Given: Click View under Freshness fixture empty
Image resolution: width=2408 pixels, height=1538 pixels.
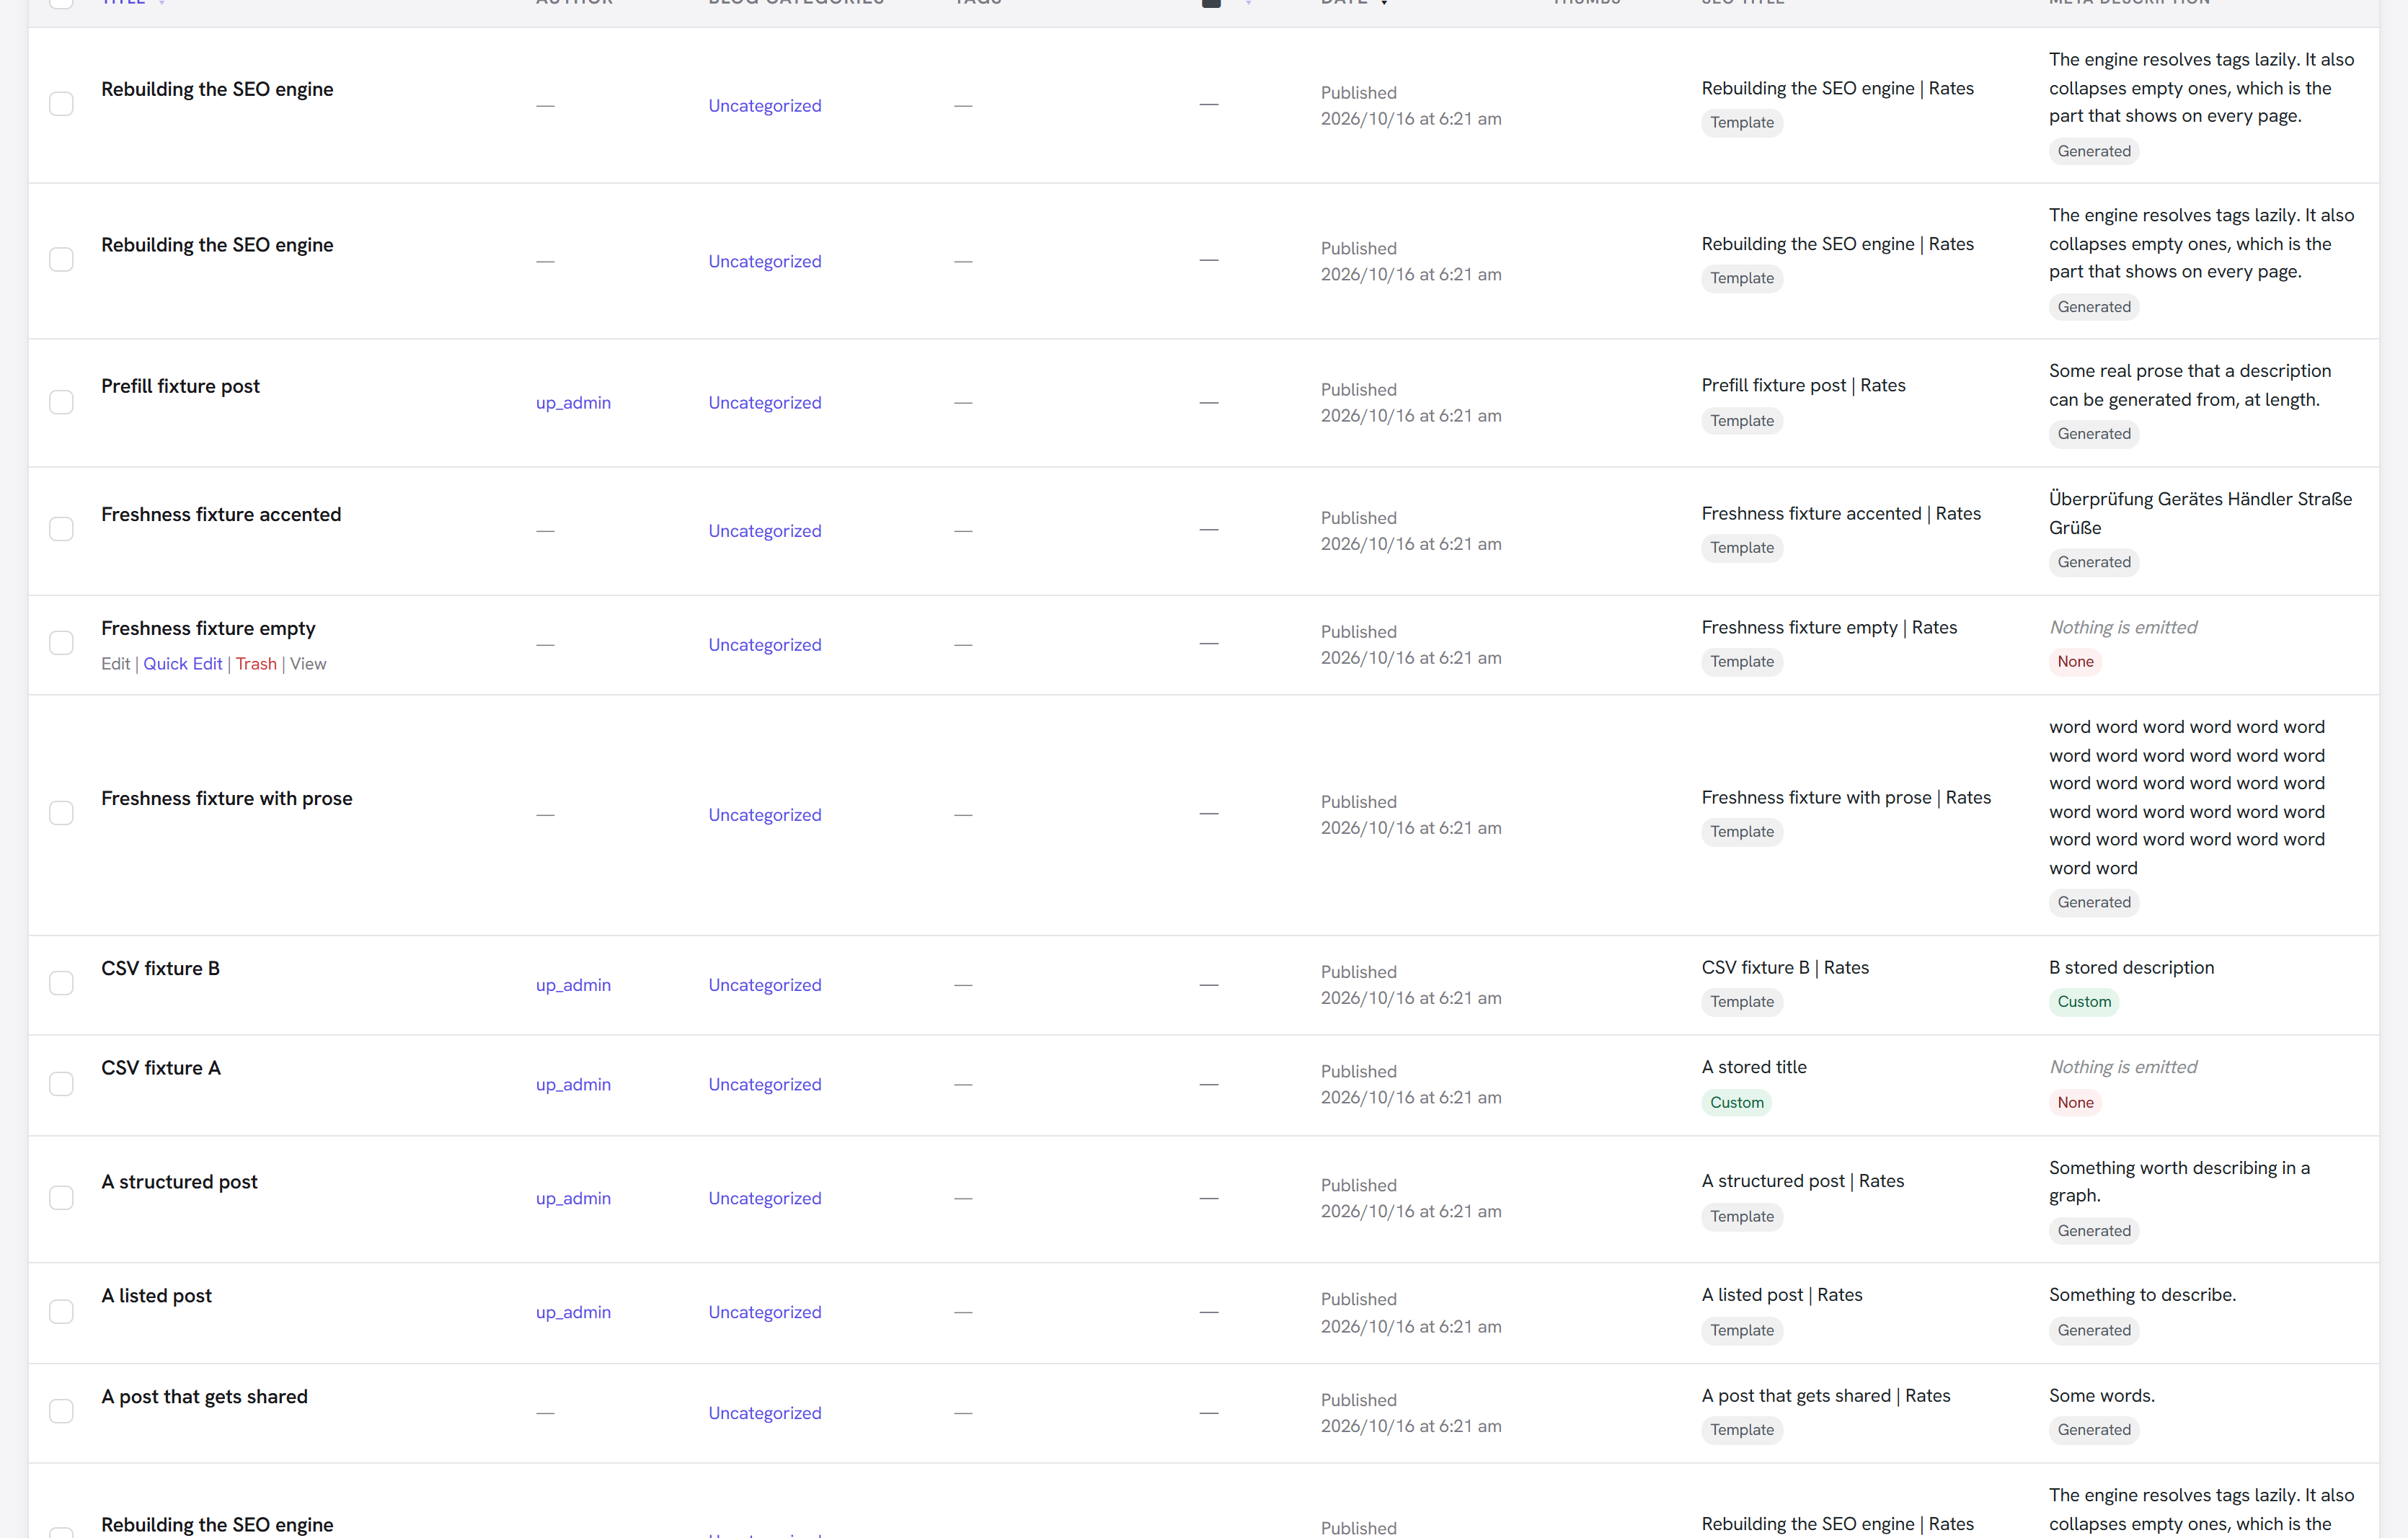Looking at the screenshot, I should (308, 664).
